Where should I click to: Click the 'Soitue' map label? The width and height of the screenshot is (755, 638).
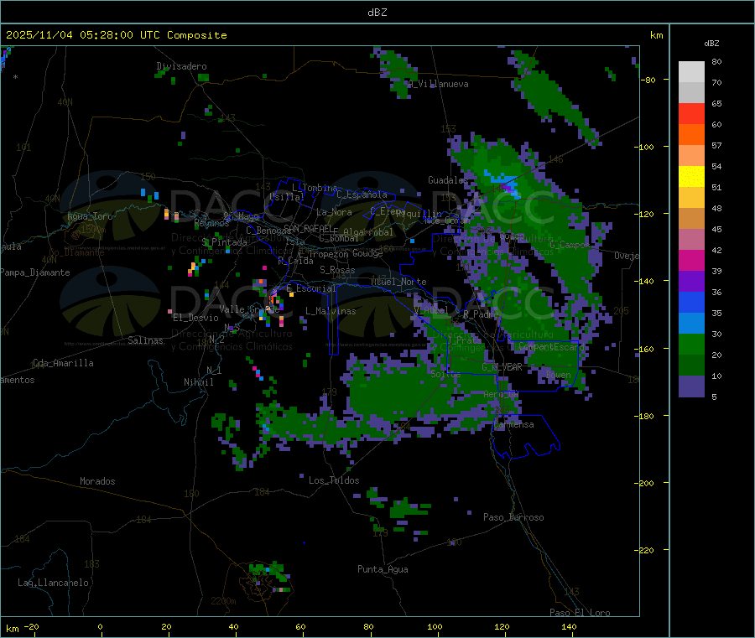(445, 373)
